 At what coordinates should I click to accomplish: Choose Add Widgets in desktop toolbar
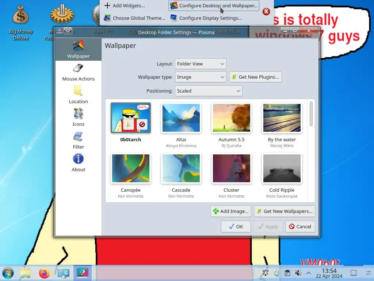pyautogui.click(x=125, y=5)
